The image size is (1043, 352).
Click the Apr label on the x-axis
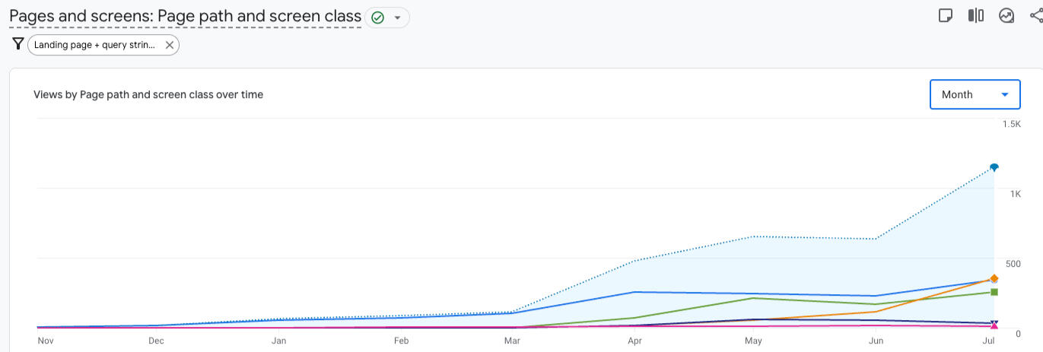click(635, 341)
